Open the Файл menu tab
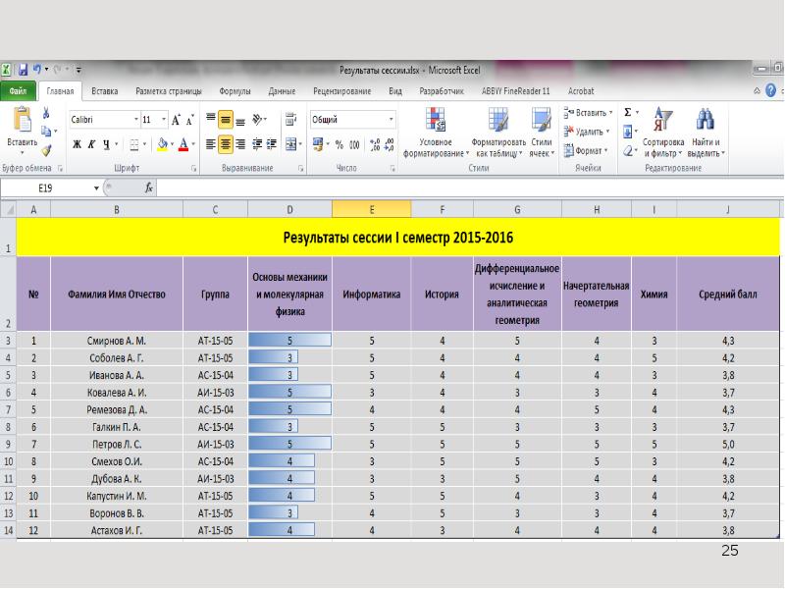 pos(18,91)
